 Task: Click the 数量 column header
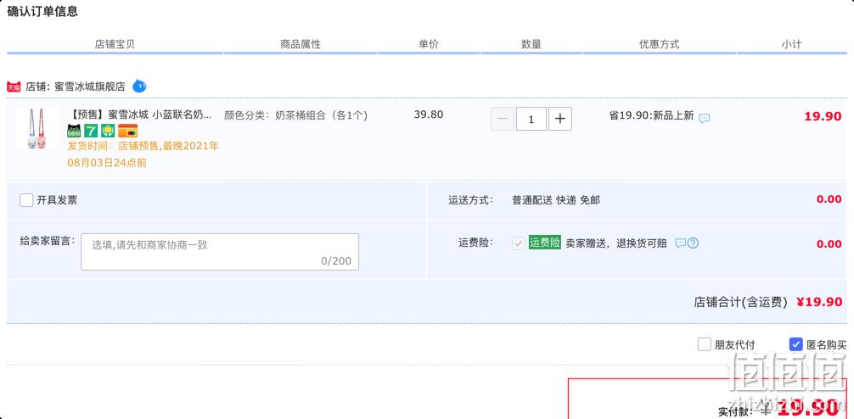coord(531,45)
